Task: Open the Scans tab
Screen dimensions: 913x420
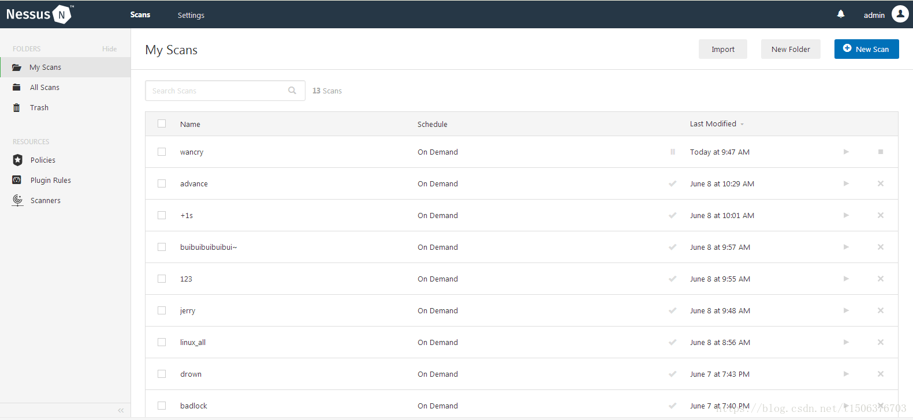Action: pos(140,14)
